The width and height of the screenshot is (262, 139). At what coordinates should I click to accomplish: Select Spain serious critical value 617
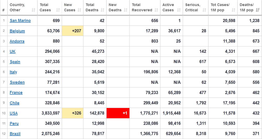coord(203,62)
